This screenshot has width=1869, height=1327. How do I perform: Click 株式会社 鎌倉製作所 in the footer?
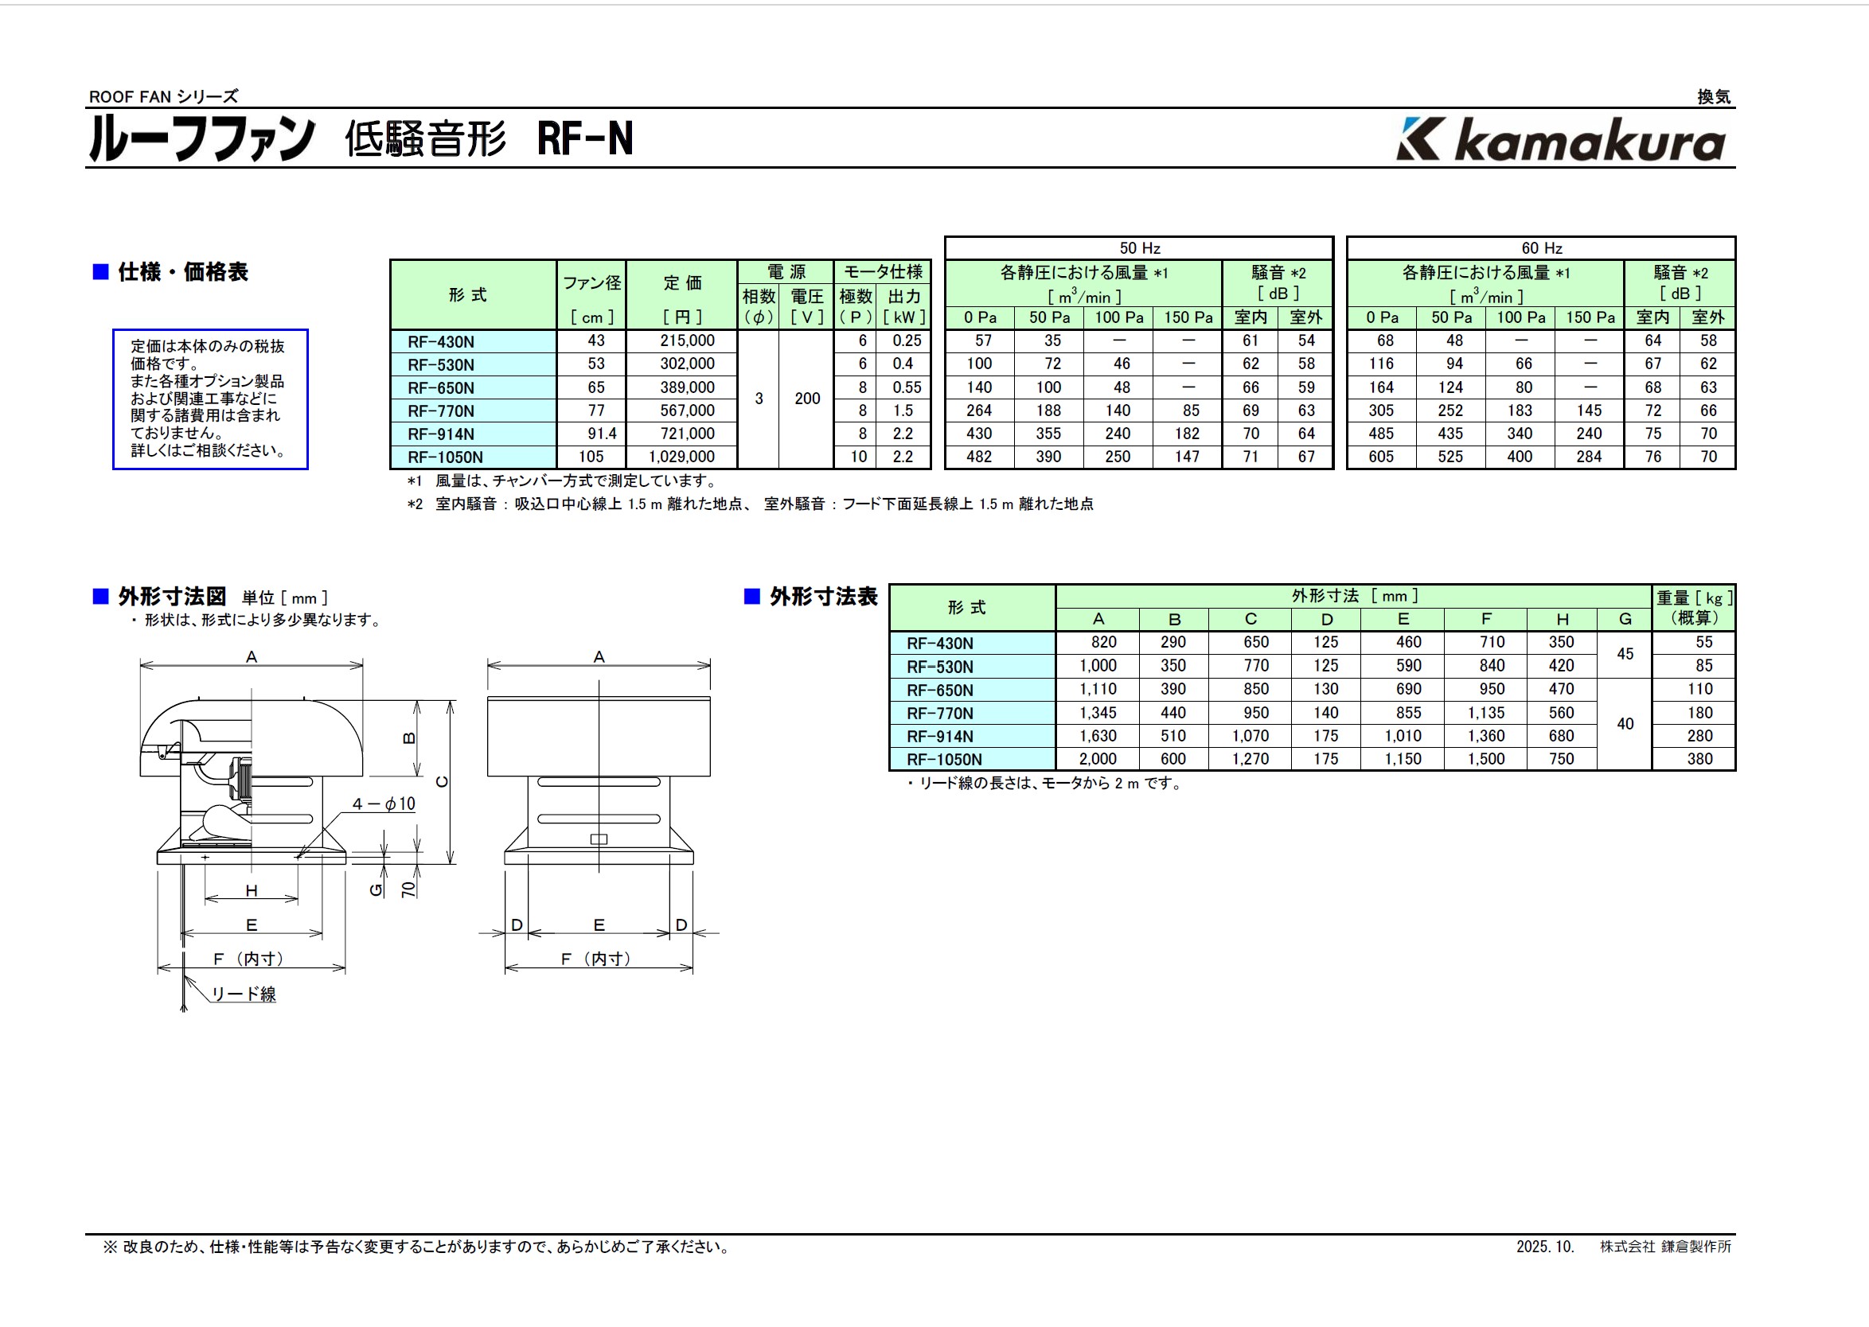(1665, 1246)
